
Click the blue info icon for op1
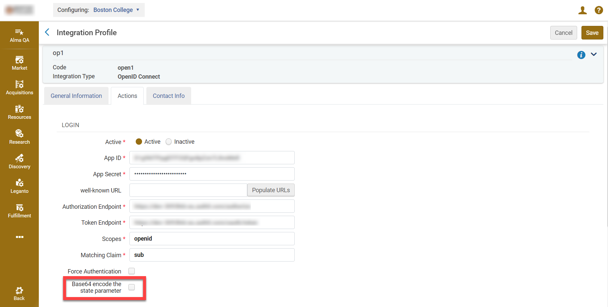[x=581, y=55]
